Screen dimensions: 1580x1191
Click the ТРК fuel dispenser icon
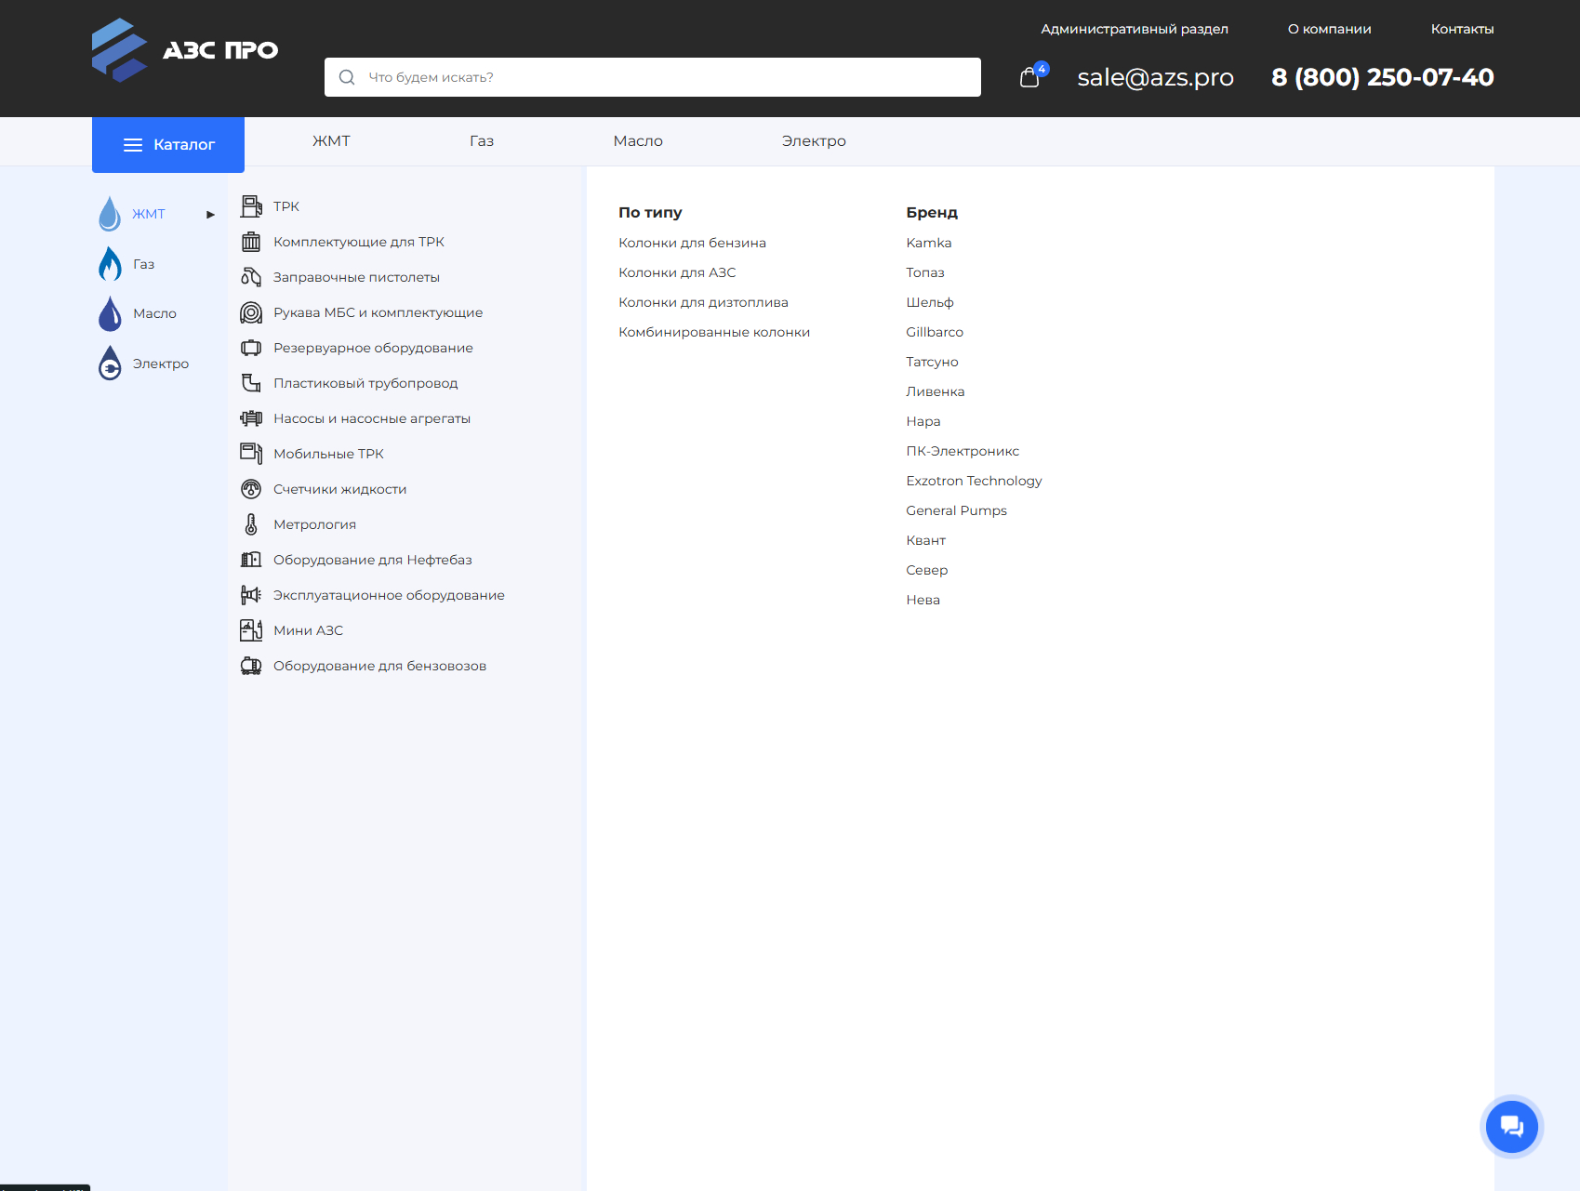(251, 206)
